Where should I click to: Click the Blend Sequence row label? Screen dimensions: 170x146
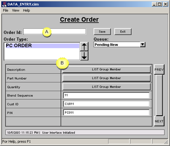pyautogui.click(x=20, y=96)
